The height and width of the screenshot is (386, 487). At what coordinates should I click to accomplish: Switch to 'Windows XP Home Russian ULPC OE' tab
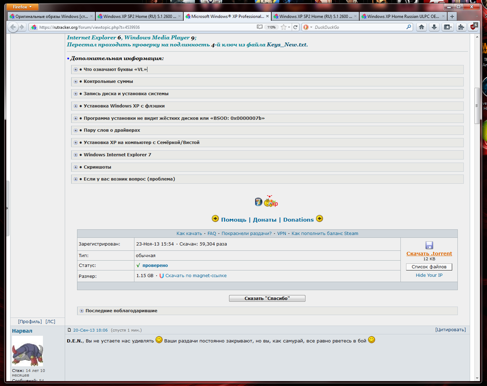pos(403,17)
